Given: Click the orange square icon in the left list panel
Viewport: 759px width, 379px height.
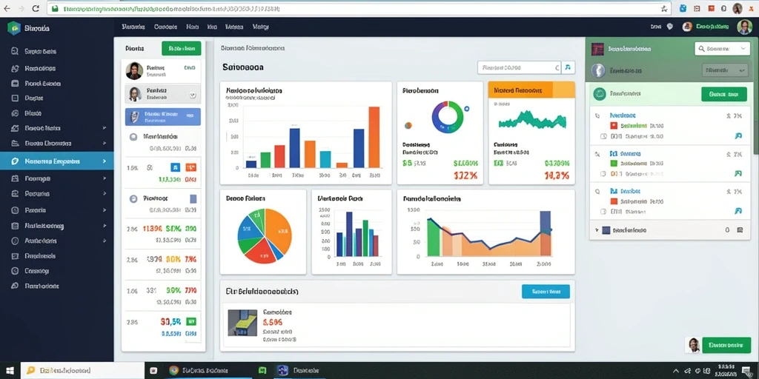Looking at the screenshot, I should 190,167.
